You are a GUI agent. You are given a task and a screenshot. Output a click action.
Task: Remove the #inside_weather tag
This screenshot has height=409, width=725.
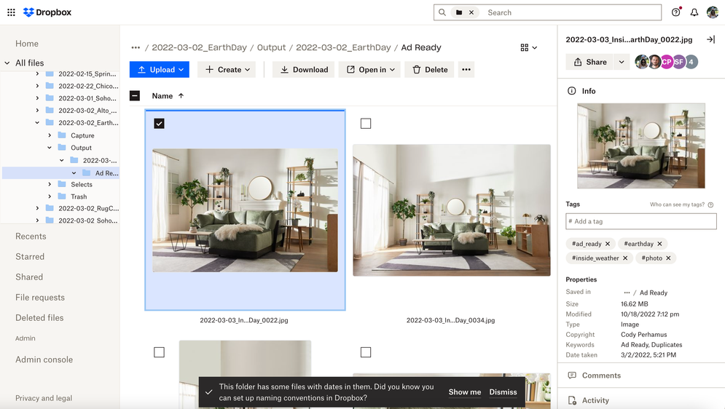(x=625, y=258)
